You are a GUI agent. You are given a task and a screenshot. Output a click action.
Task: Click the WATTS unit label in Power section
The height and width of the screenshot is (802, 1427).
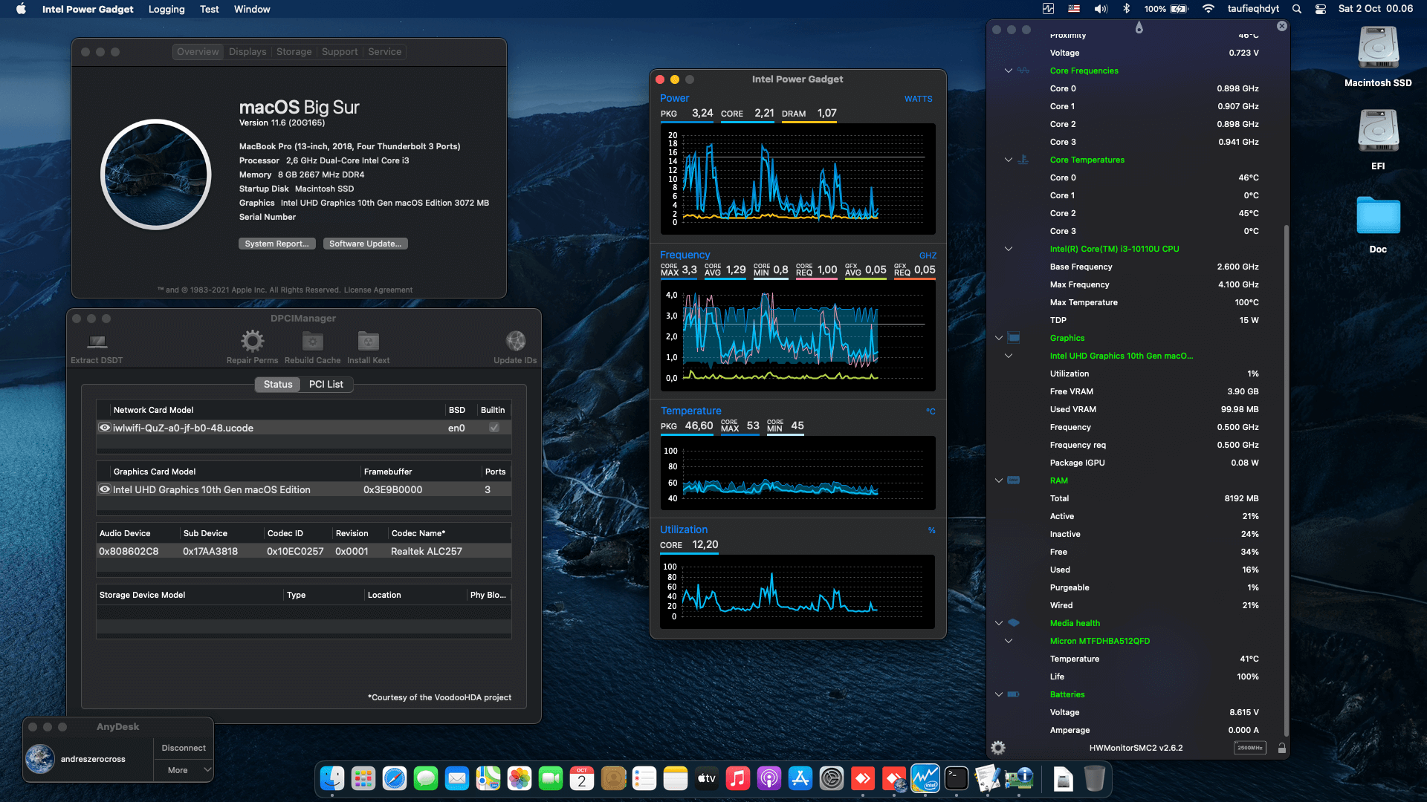click(x=919, y=99)
